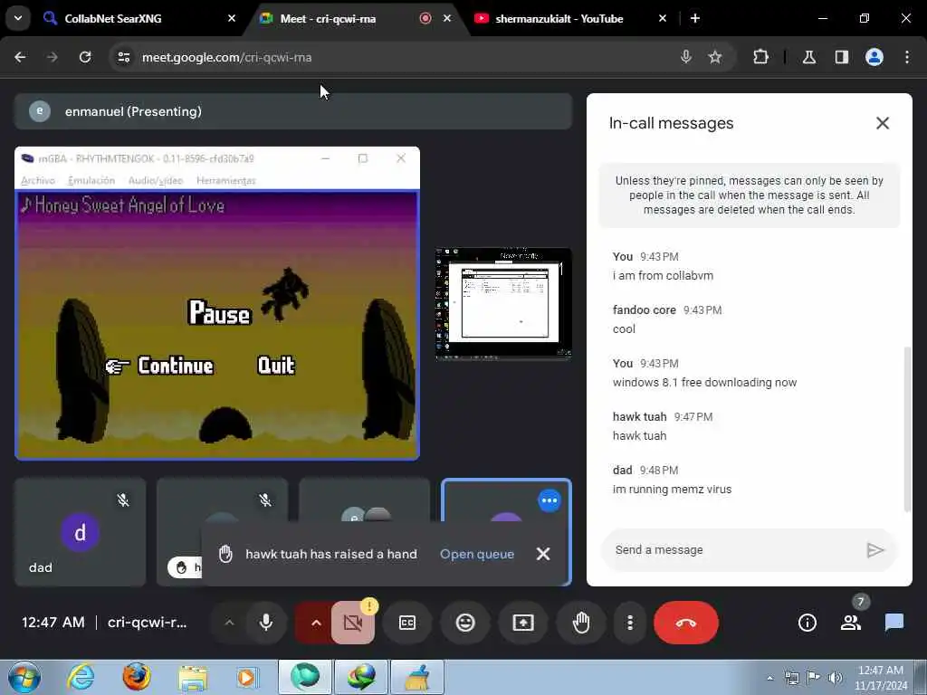Open more options three-dot menu in call bar

click(630, 623)
